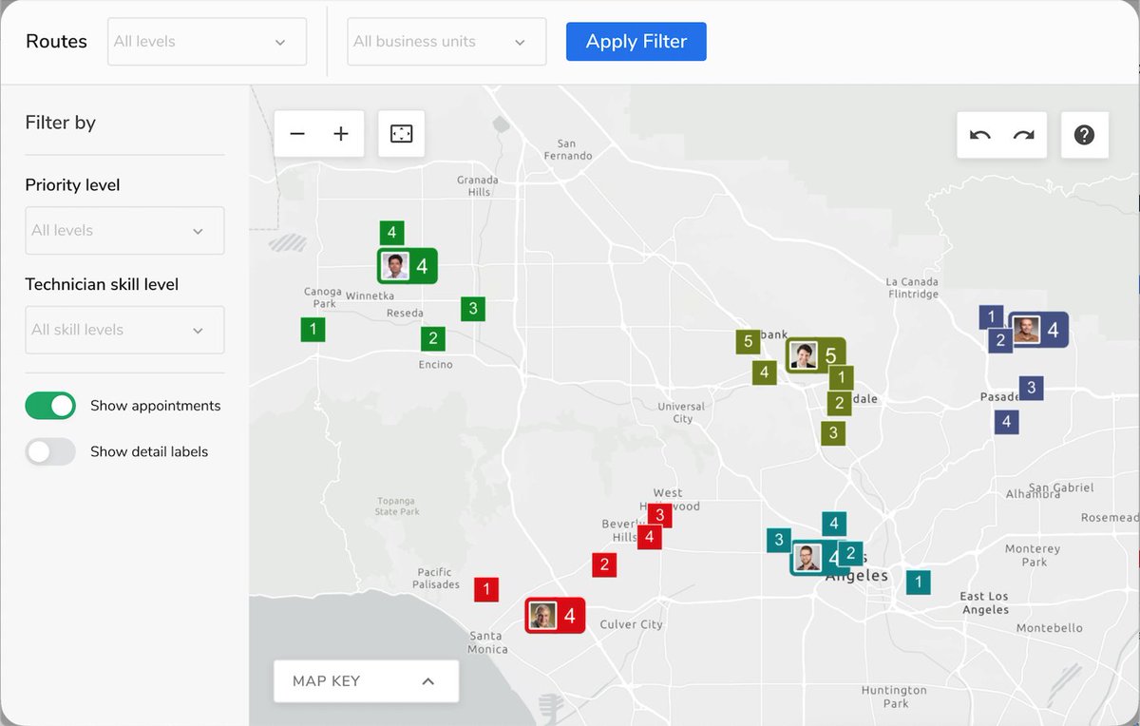Click navy stop 1 marker
Image resolution: width=1140 pixels, height=726 pixels.
991,317
